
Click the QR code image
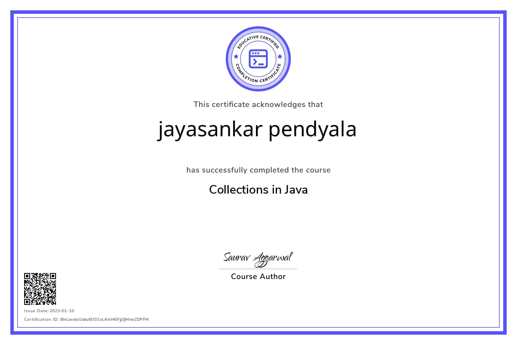(x=40, y=289)
